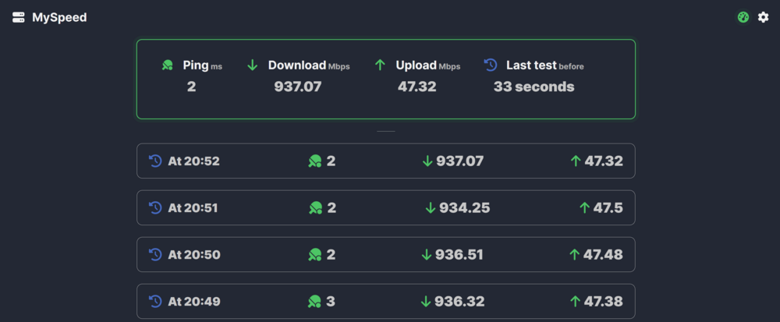Screen dimensions: 780x322
Task: Click the clock icon beside At 20:52
Action: pos(155,161)
